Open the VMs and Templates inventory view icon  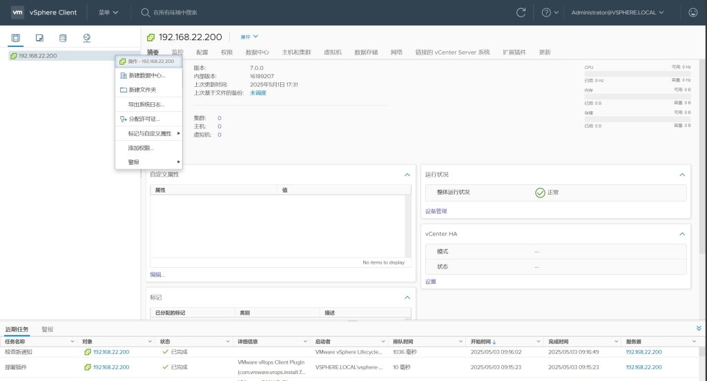click(x=39, y=38)
